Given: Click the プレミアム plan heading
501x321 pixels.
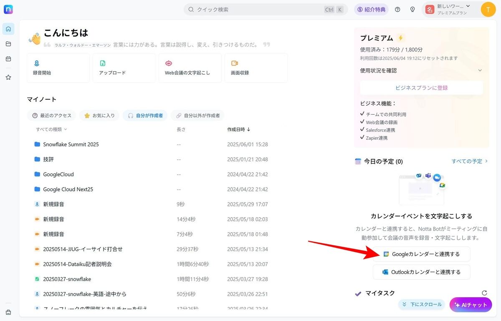Looking at the screenshot, I should (377, 38).
